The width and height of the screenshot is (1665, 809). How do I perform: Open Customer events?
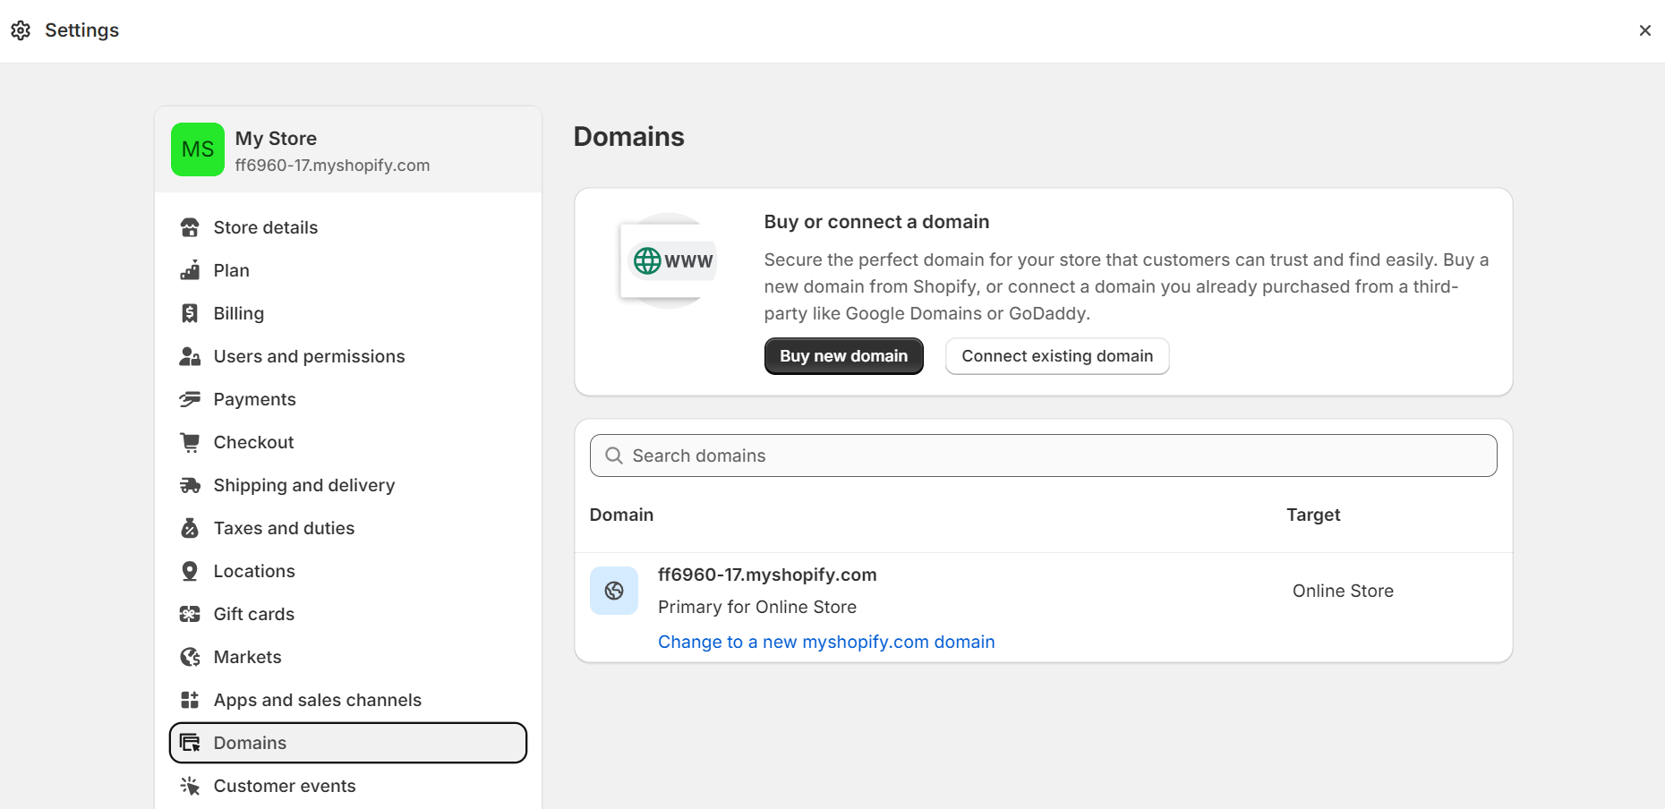(348, 786)
